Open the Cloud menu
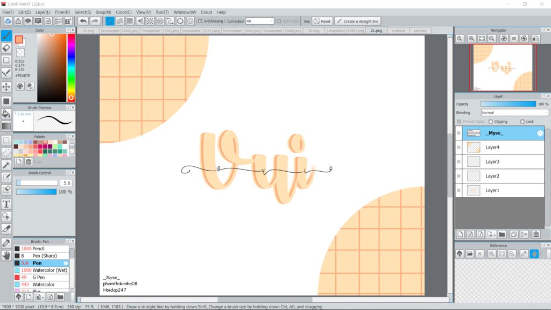551x310 pixels. (206, 12)
